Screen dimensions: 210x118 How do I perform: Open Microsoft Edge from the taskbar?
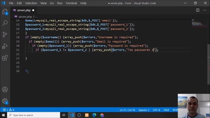(x=94, y=115)
